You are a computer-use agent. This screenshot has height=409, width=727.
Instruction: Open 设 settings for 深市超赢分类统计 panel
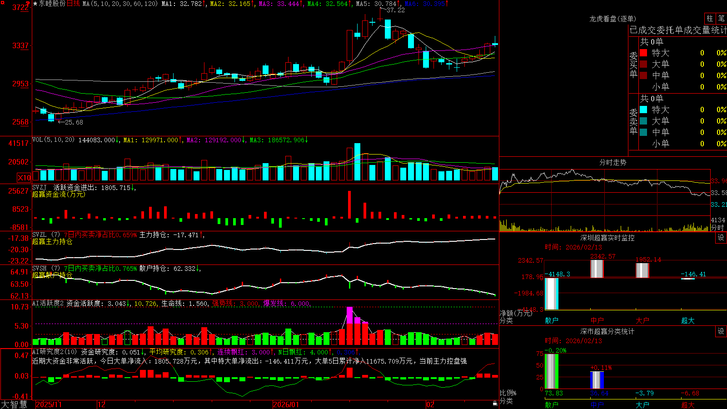[721, 331]
